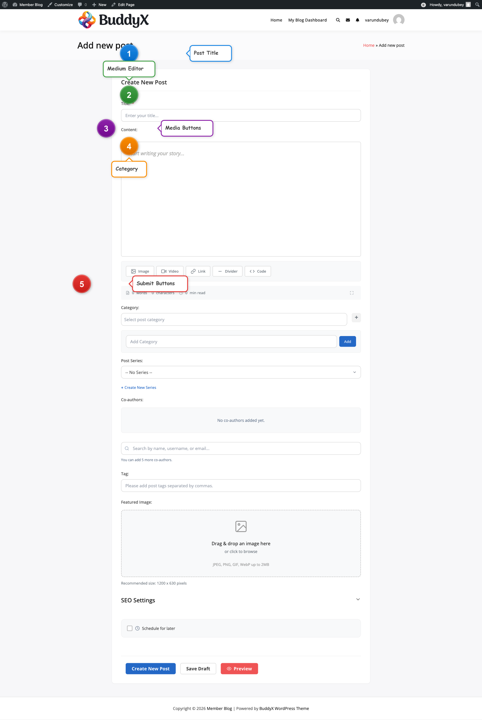This screenshot has height=720, width=482.
Task: Open the Post Series dropdown
Action: 241,372
